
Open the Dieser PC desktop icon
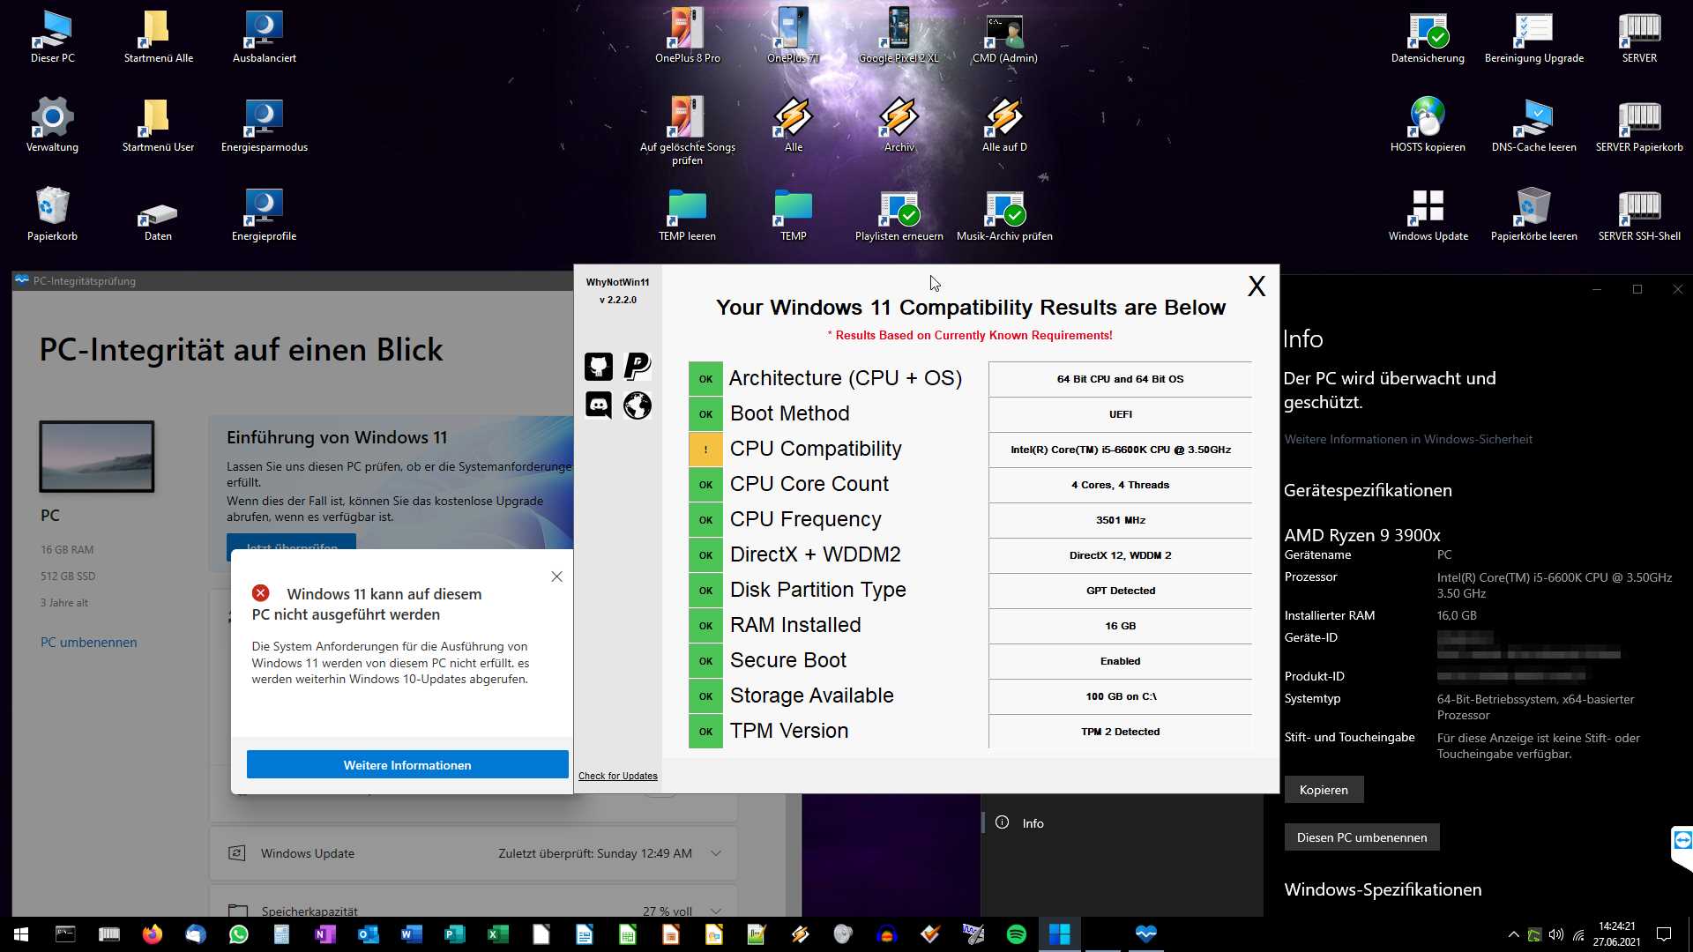pos(53,38)
